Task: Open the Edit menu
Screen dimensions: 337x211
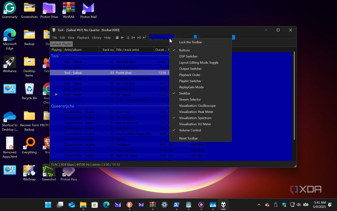Action: [x=62, y=37]
